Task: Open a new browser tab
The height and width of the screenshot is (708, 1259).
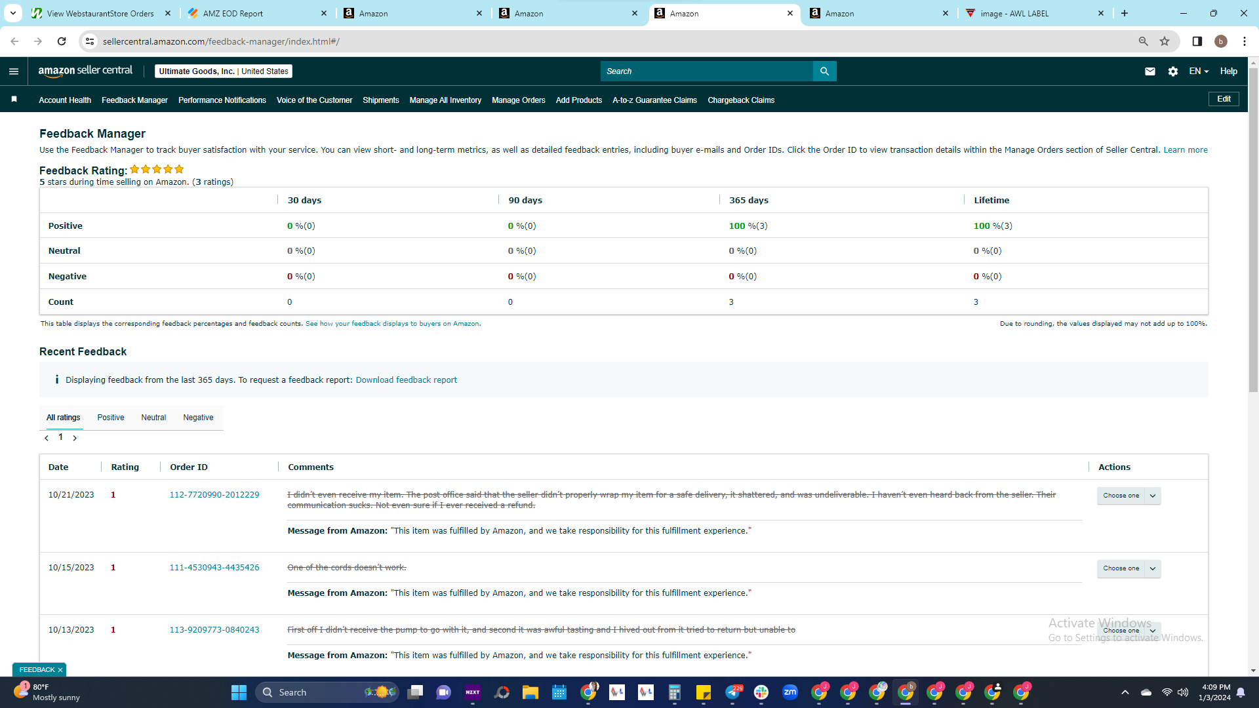Action: pyautogui.click(x=1125, y=13)
